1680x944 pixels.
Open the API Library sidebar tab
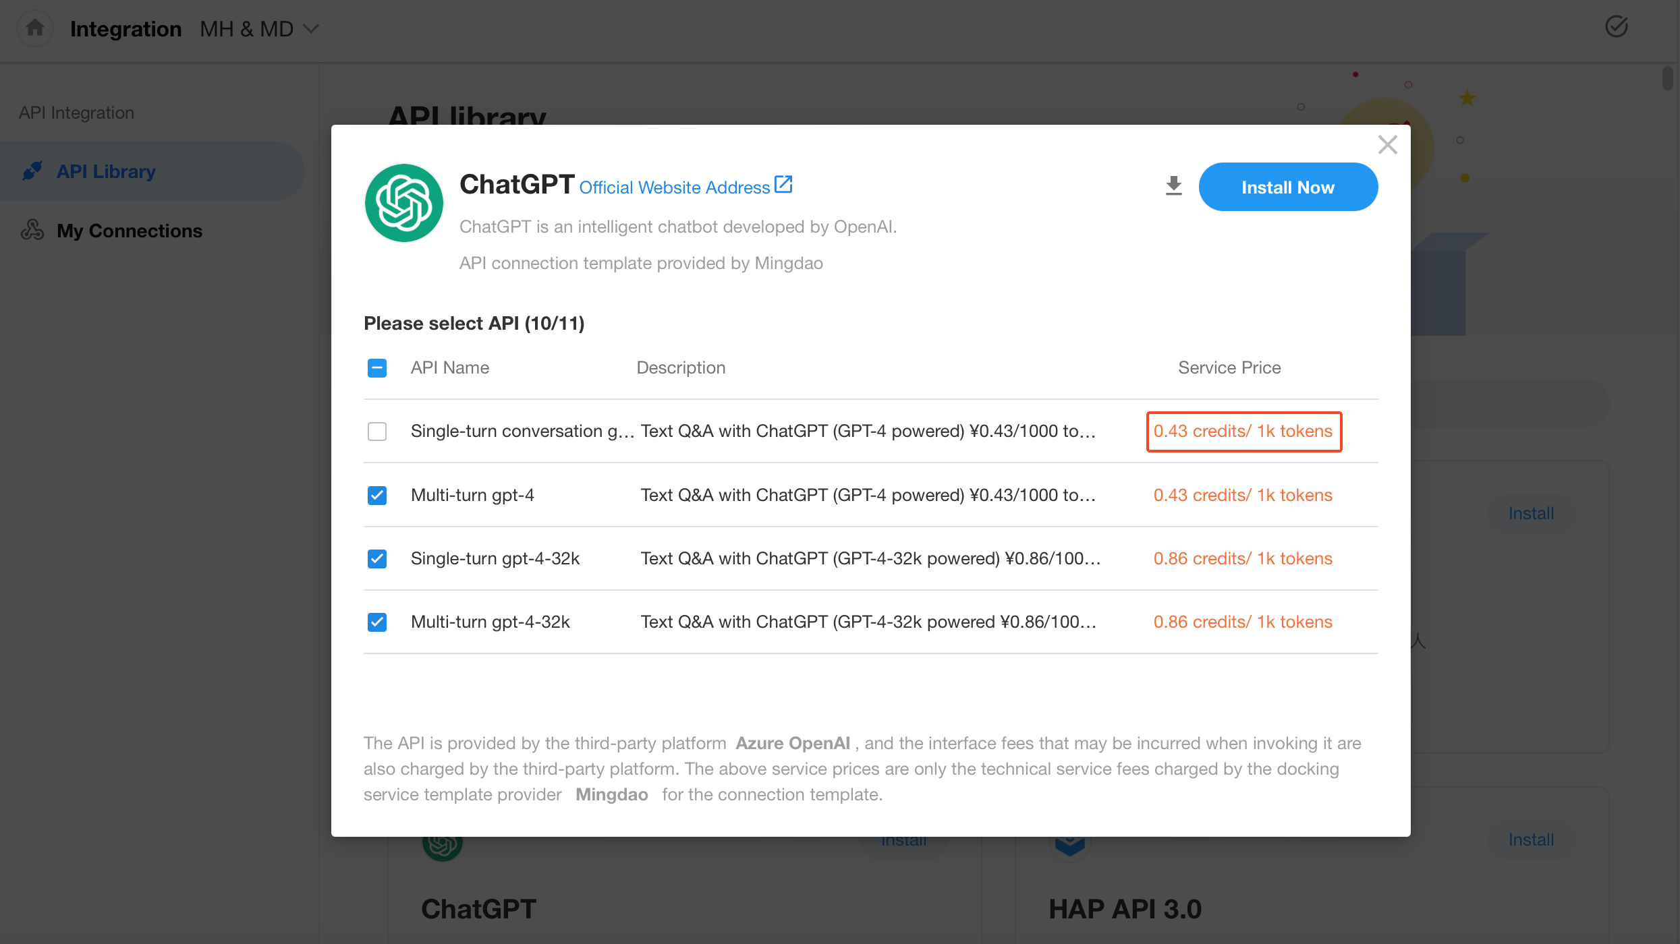point(106,171)
